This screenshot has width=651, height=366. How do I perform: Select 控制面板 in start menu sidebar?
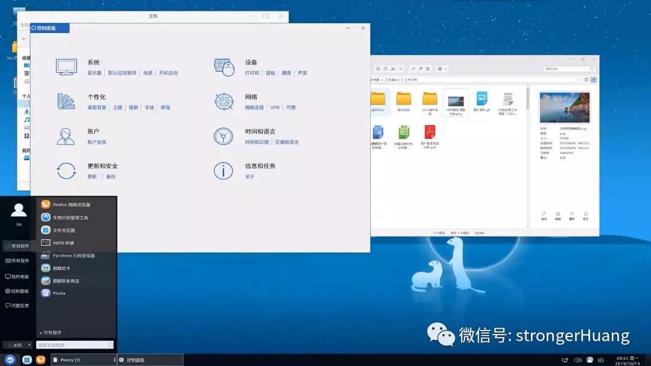(x=17, y=291)
